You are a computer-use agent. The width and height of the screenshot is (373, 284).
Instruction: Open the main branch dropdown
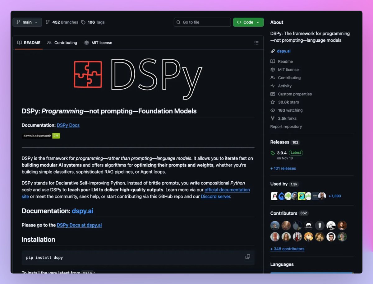point(27,22)
